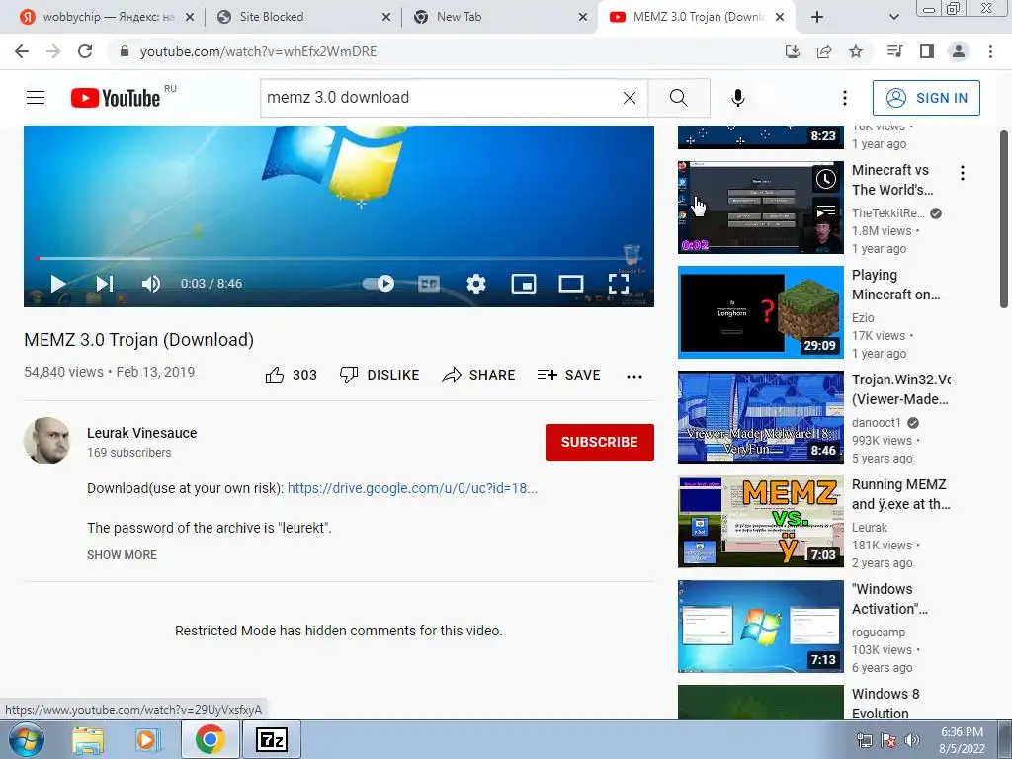Expand description with SHOW MORE
1012x759 pixels.
122,555
